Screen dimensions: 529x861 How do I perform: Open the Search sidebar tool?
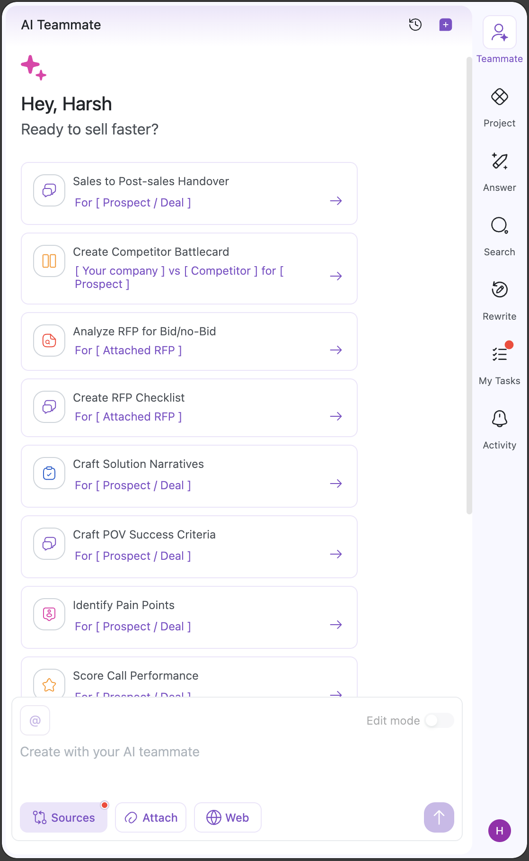pos(499,236)
